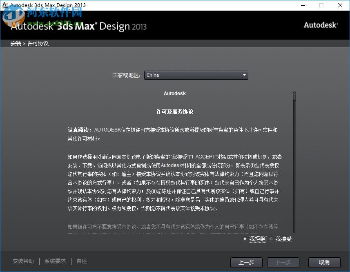
Task: Open the 国家或地区 country dropdown
Action: [196, 75]
